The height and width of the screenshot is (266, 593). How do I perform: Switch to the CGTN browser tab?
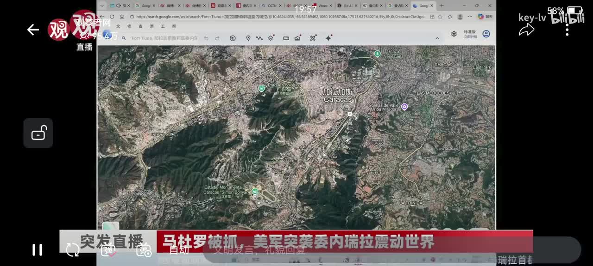[x=272, y=6]
